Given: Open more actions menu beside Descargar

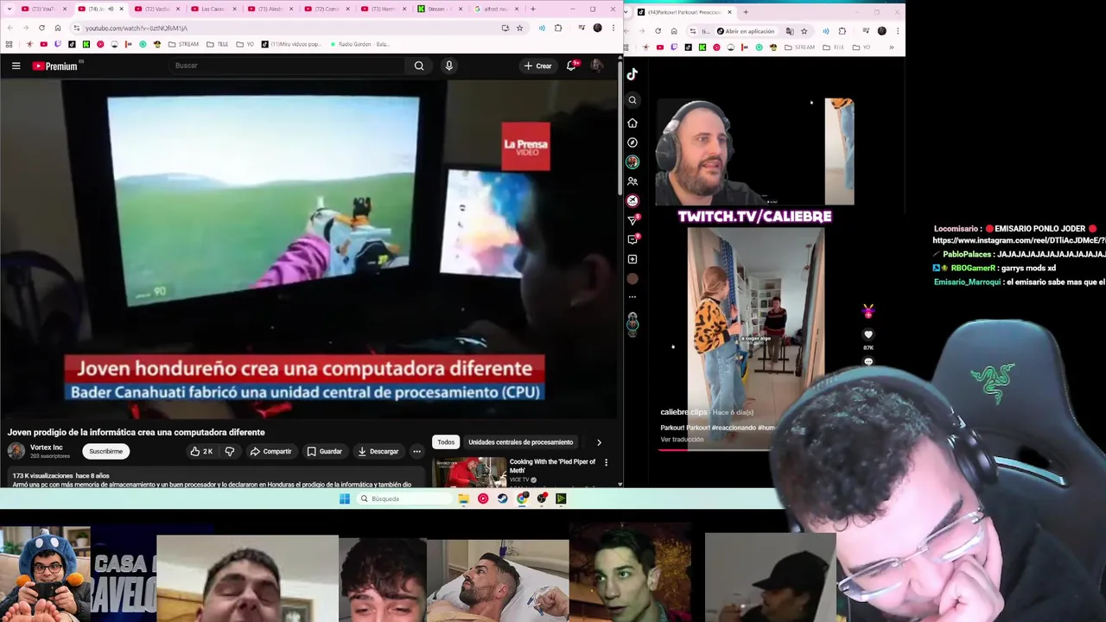Looking at the screenshot, I should click(x=416, y=451).
